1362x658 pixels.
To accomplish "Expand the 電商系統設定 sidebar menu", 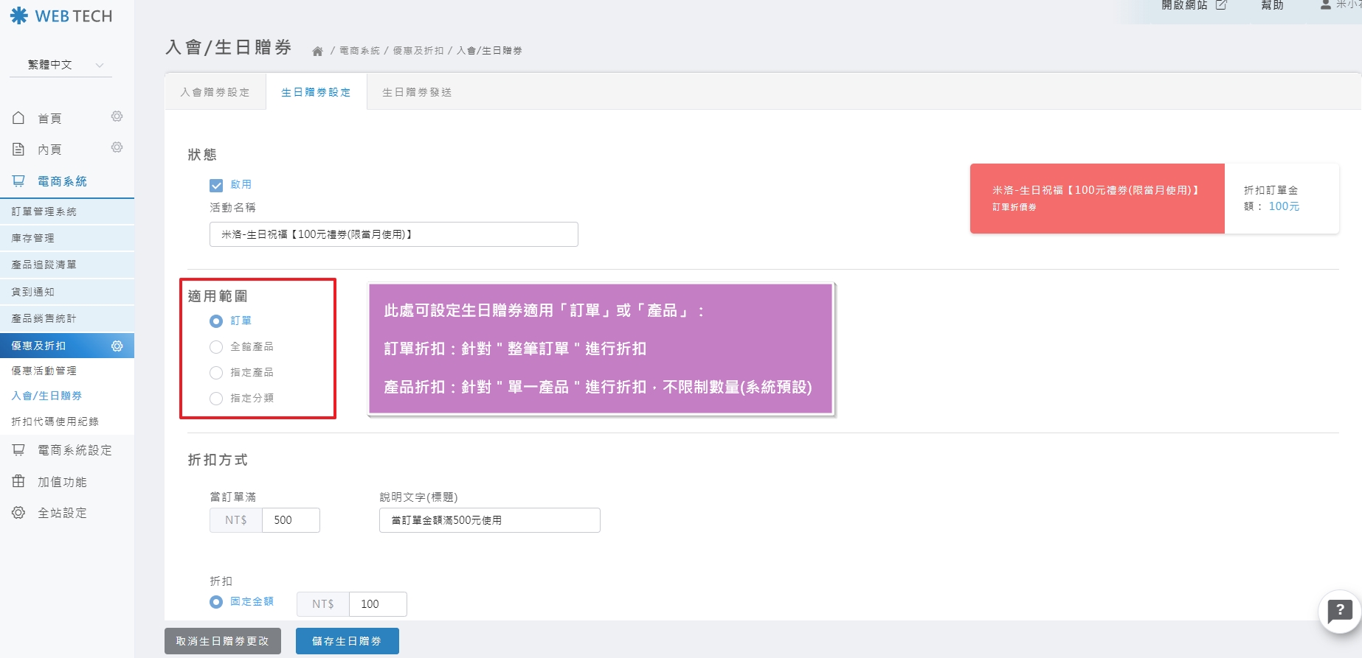I will [x=74, y=450].
